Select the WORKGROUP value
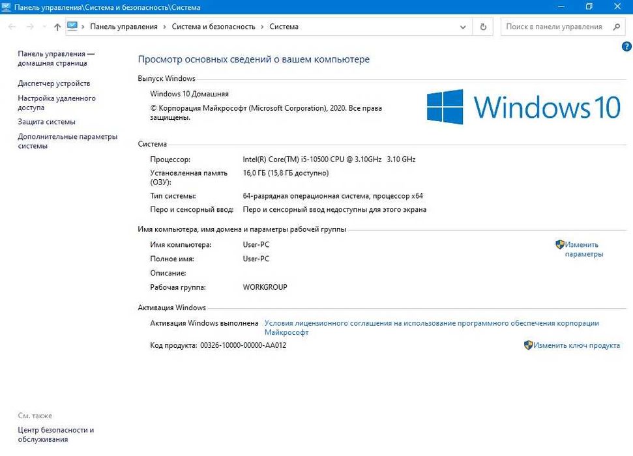633x456 pixels. (x=265, y=287)
